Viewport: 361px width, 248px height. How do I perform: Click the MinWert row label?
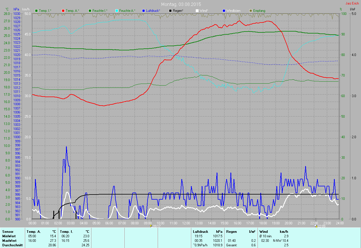[9, 236]
